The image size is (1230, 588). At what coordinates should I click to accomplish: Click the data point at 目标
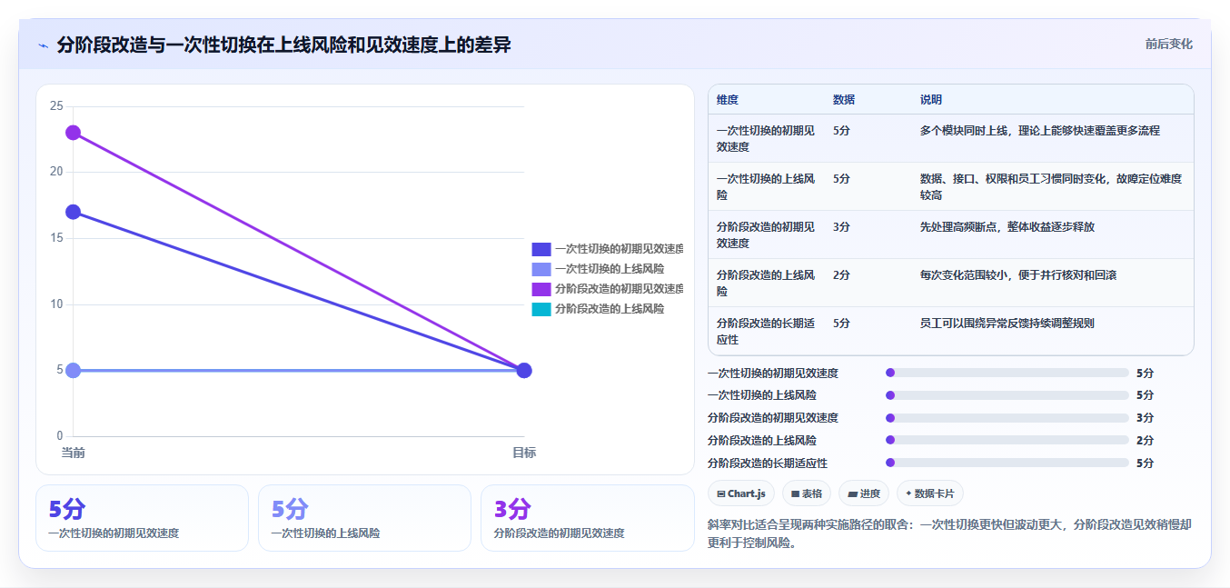pos(524,370)
